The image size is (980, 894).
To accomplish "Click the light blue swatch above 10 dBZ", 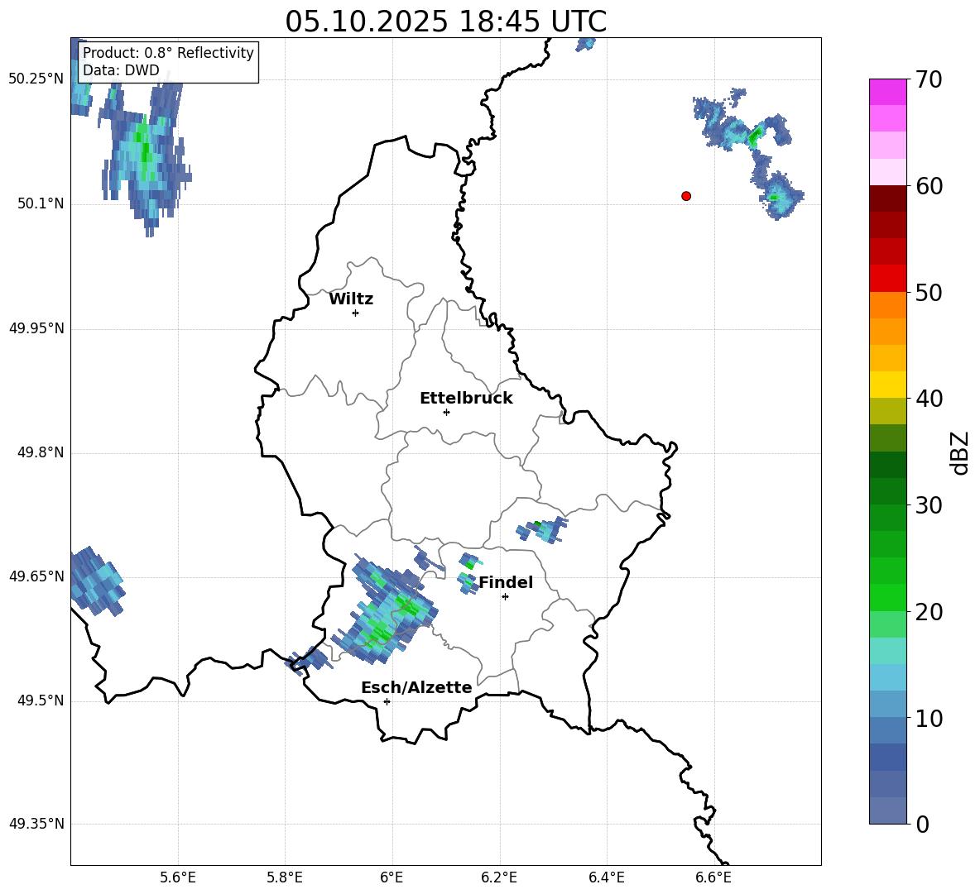I will (x=888, y=705).
